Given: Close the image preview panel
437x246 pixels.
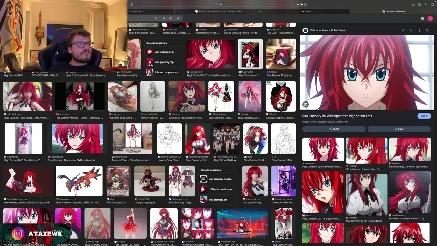Looking at the screenshot, I should point(427,30).
